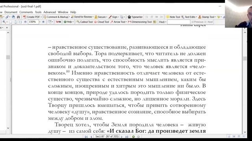Viewport: 252px width, 141px height.
Task: Click the Create PDF button
Action: pyautogui.click(x=31, y=17)
